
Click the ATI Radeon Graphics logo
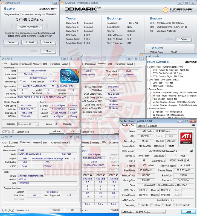pos(186,138)
